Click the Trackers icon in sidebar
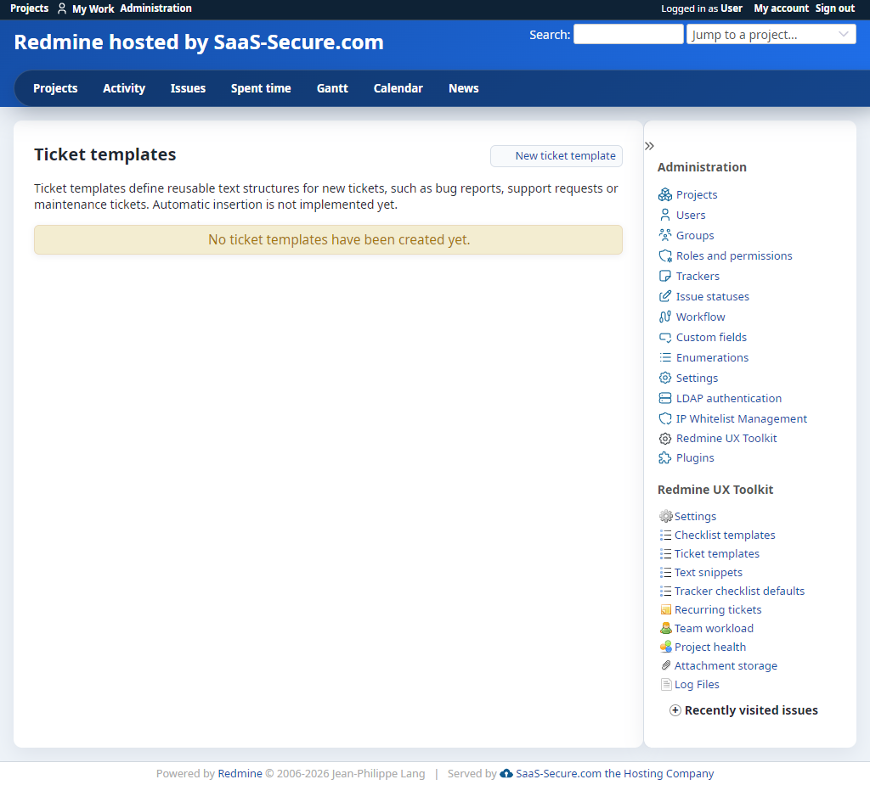The width and height of the screenshot is (870, 785). [664, 276]
